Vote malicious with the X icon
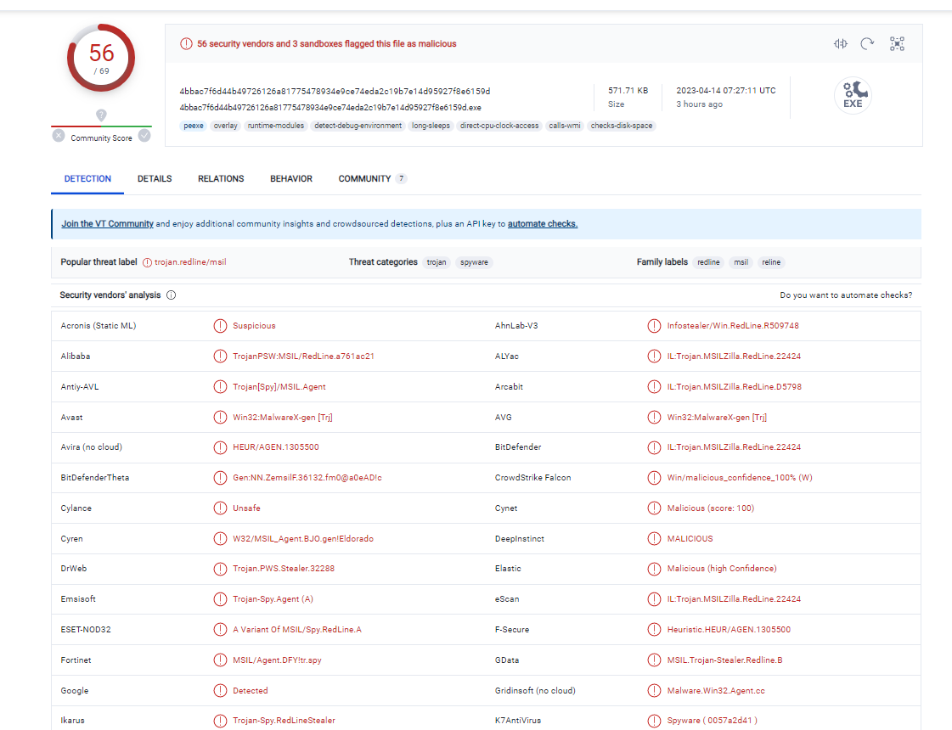Viewport: 952px width, 730px height. [x=59, y=135]
